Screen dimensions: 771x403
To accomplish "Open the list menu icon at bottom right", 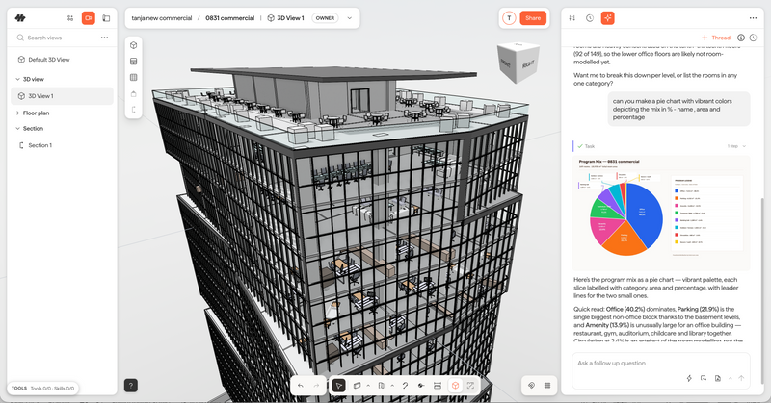I will pos(547,386).
